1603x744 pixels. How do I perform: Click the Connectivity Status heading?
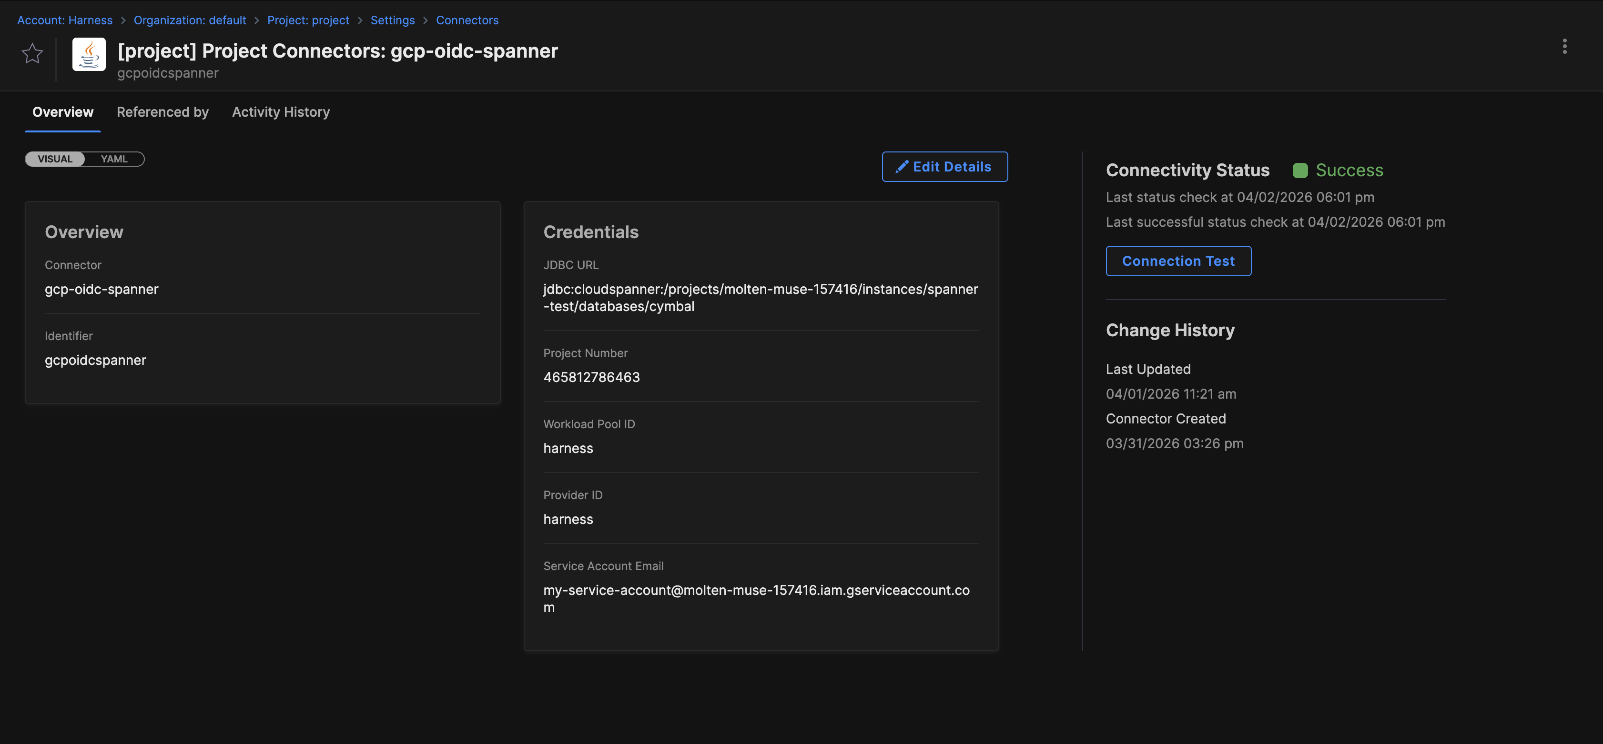(x=1187, y=171)
